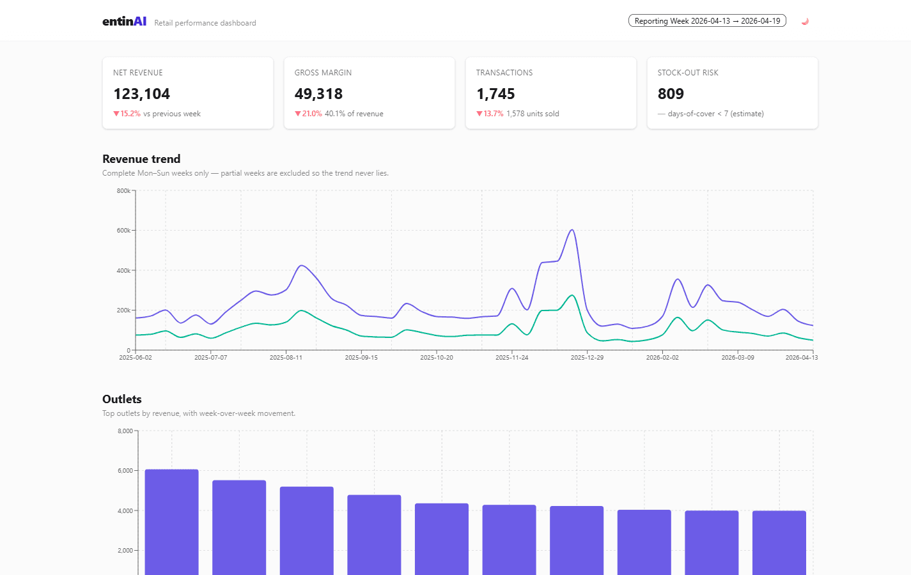Click the entinAI logo

(124, 21)
